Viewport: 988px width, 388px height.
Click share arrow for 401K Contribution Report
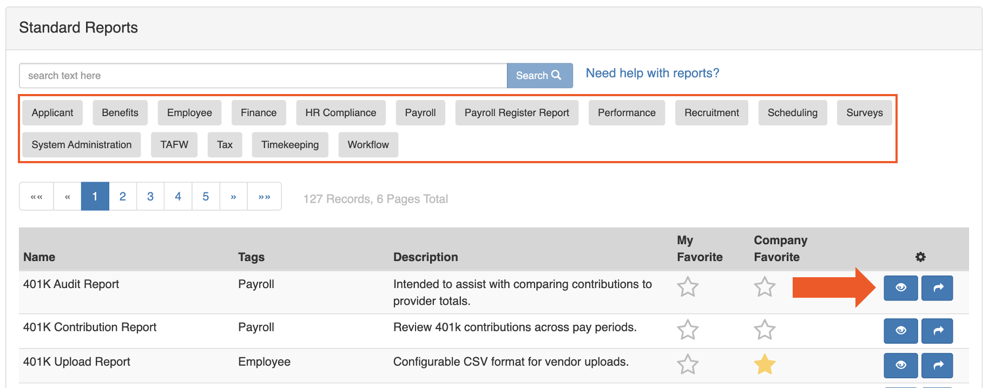(937, 331)
